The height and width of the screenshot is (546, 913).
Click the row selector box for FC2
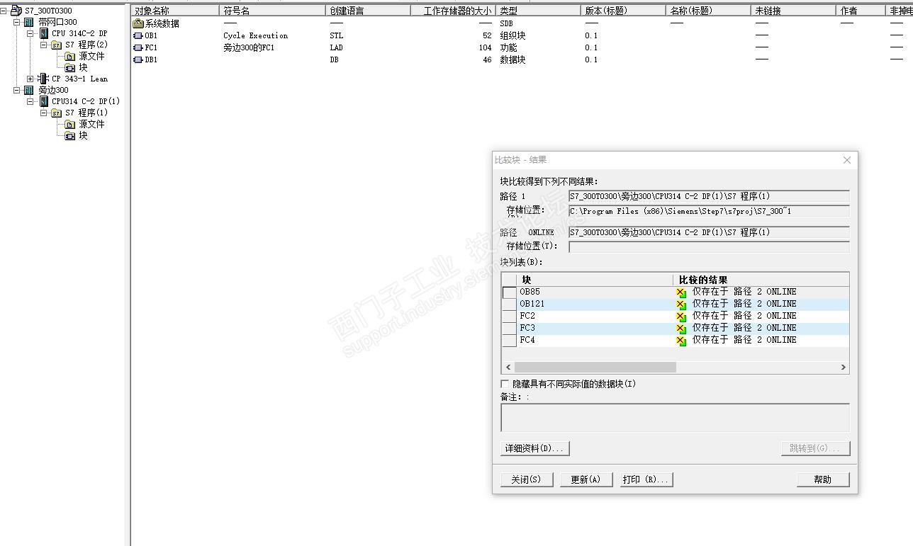[x=509, y=316]
